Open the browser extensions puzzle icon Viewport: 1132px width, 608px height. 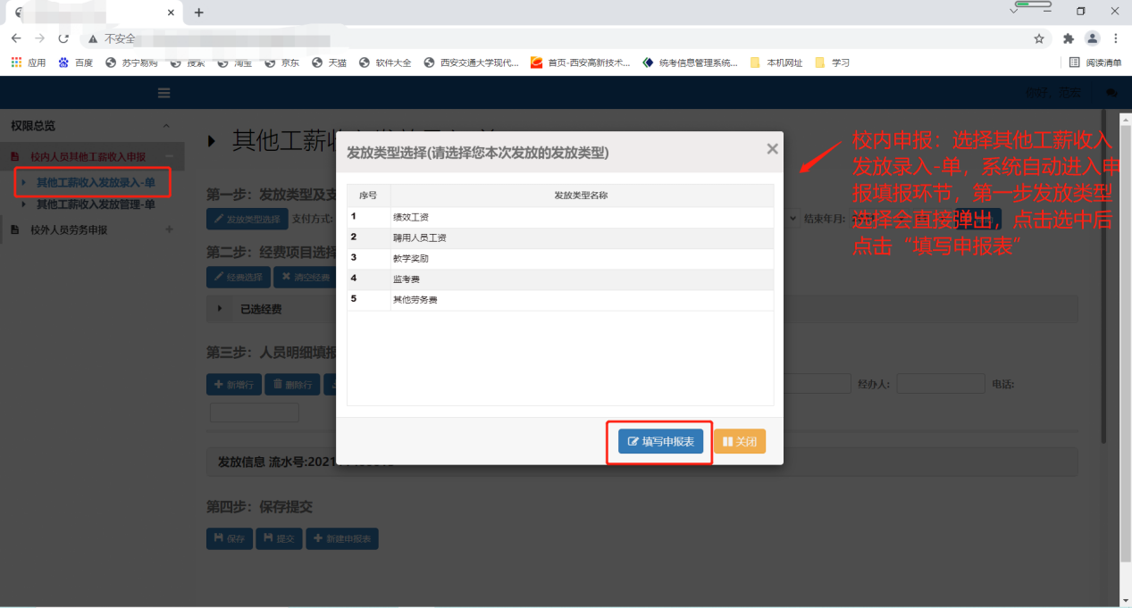[1068, 38]
